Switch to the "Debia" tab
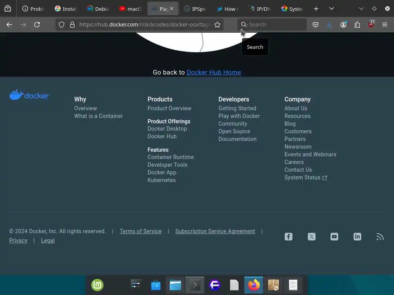Screen dimensions: 394x295 98,9
